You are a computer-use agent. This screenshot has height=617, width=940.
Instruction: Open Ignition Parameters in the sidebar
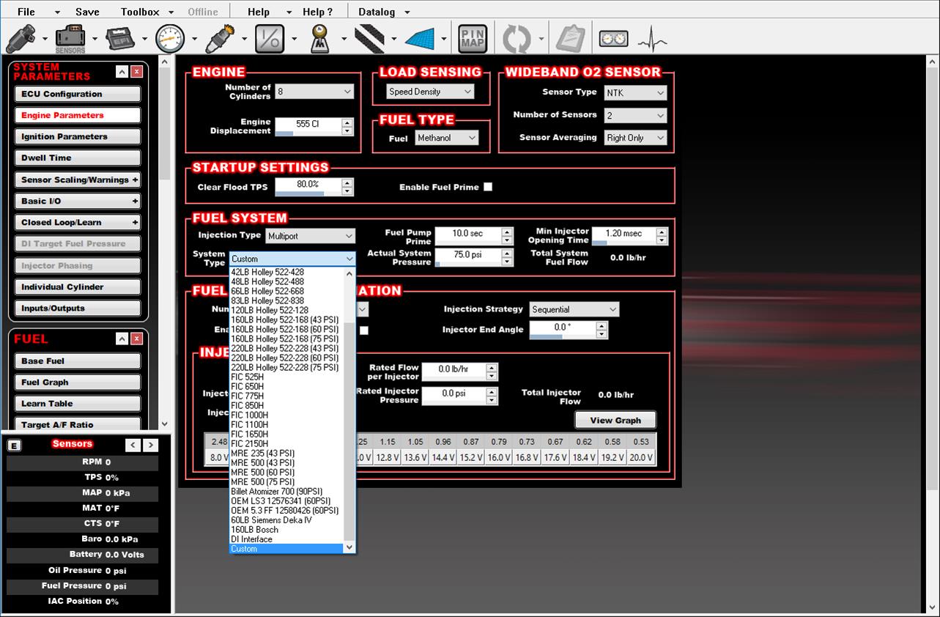[77, 137]
